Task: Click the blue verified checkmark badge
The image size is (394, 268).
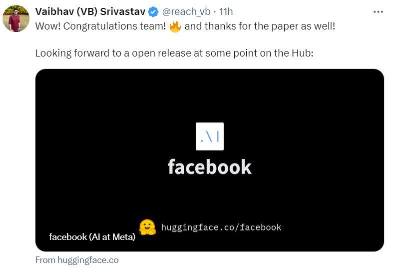Action: 153,12
